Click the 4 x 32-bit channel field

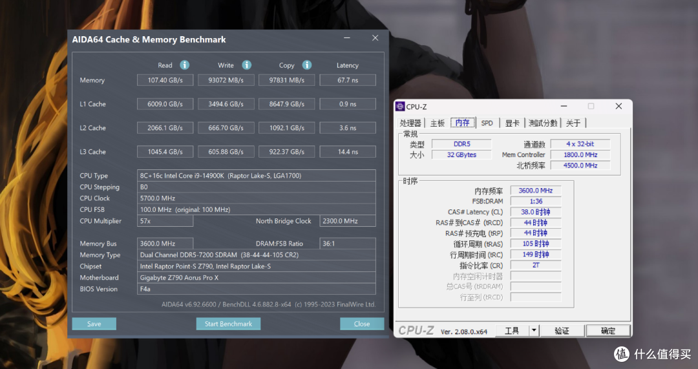click(x=580, y=143)
